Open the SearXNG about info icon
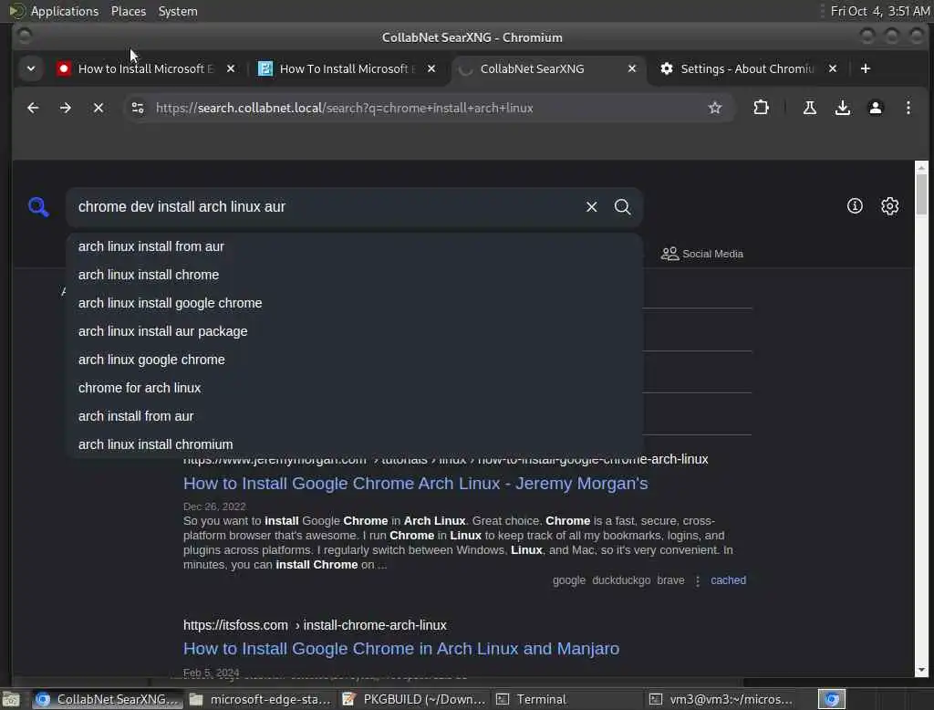The height and width of the screenshot is (710, 934). click(855, 206)
